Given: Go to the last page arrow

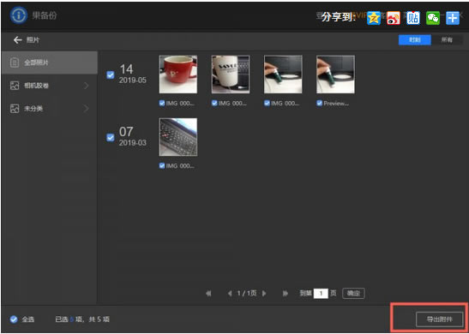Looking at the screenshot, I should 285,294.
